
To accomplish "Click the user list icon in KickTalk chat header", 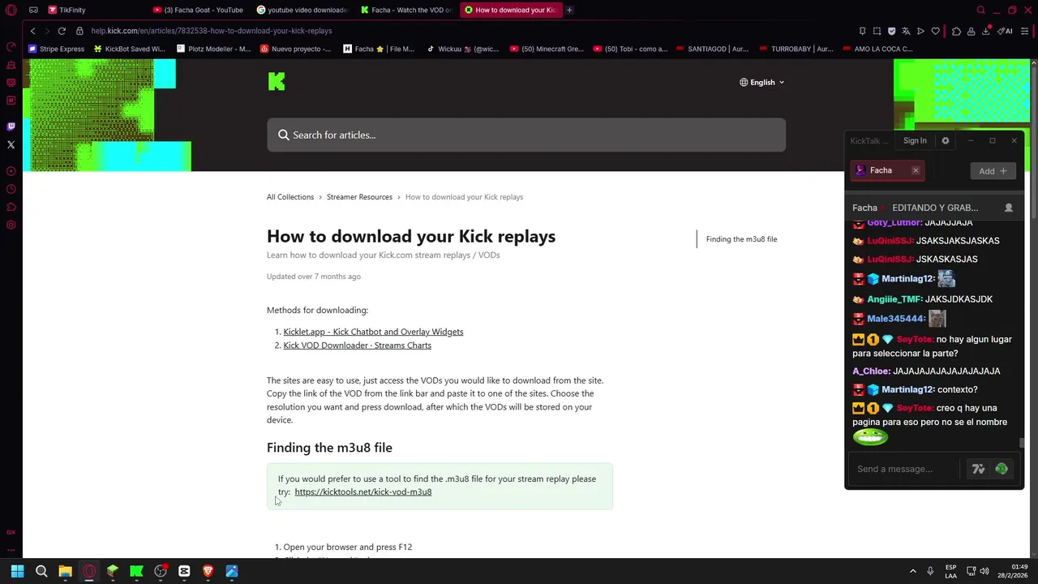I will pos(1009,208).
